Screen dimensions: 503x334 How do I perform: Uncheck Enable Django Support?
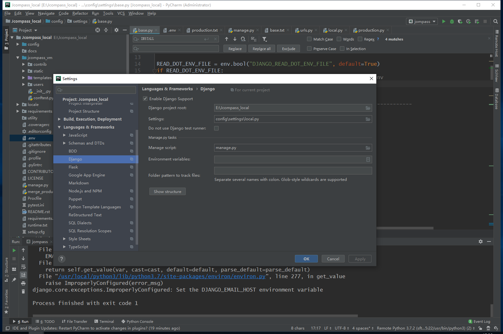[x=145, y=99]
